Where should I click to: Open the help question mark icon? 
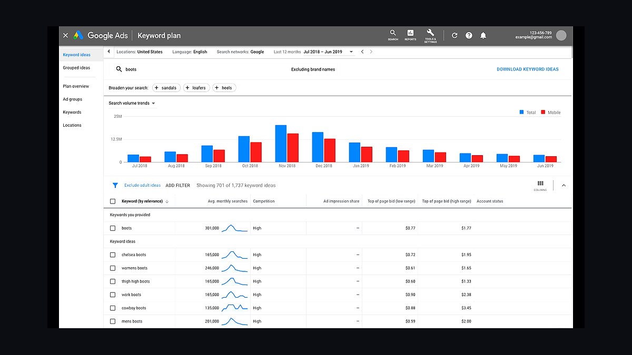pyautogui.click(x=469, y=36)
